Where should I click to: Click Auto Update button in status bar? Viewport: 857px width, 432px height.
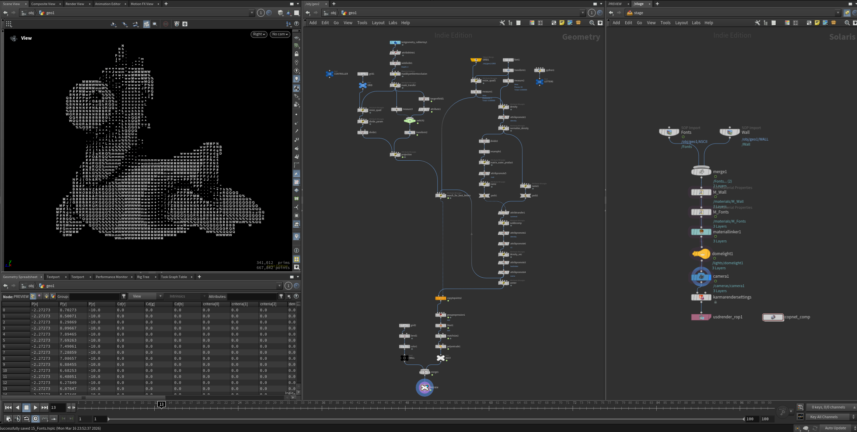coord(835,428)
